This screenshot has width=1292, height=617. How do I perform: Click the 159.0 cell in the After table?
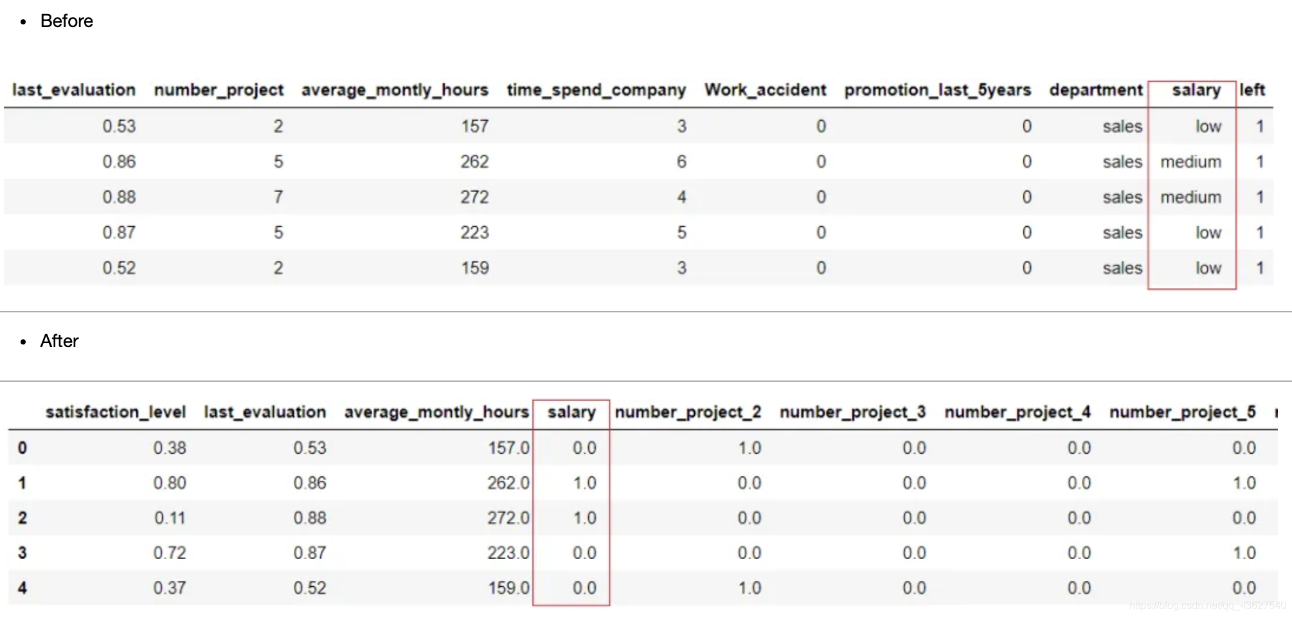click(x=508, y=587)
